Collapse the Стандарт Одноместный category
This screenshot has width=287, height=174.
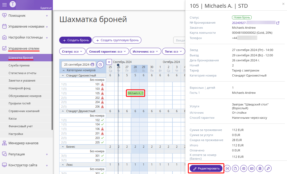click(63, 75)
